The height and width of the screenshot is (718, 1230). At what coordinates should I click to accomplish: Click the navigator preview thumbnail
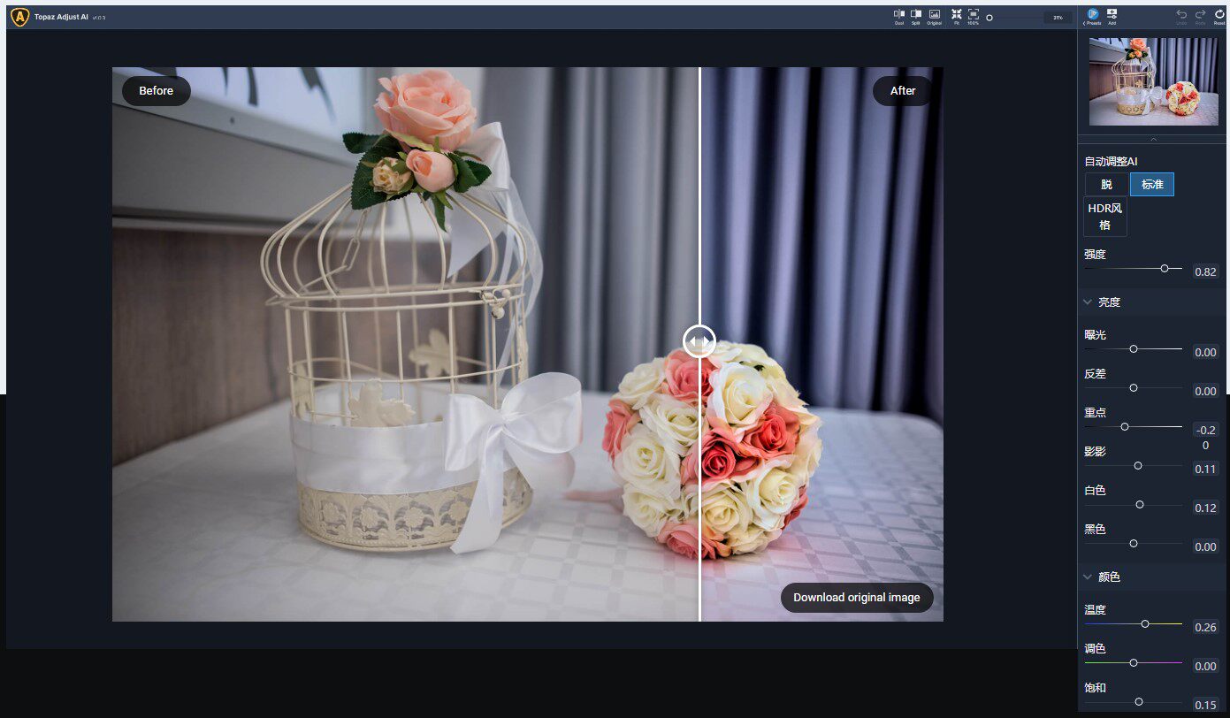coord(1154,81)
